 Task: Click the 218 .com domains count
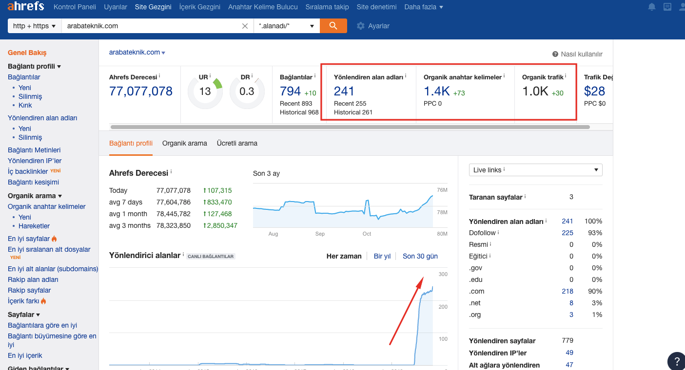[568, 291]
